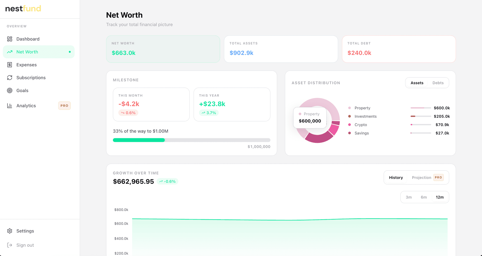Click the Total Debt $240.0k card
This screenshot has width=482, height=256.
(x=399, y=49)
